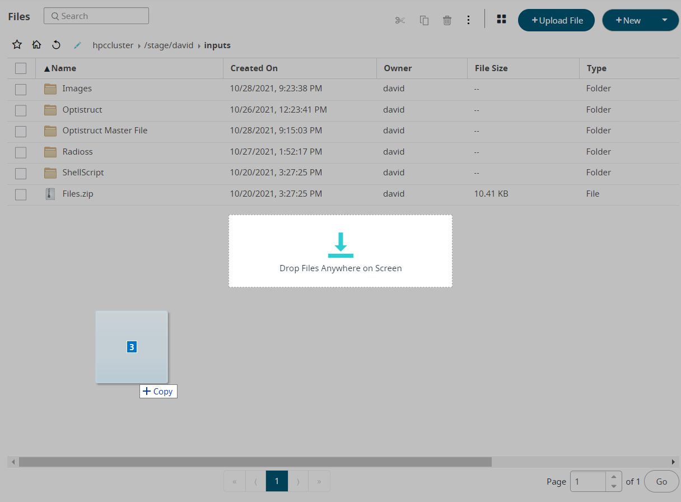Check the Images row checkbox
The height and width of the screenshot is (502, 681).
click(x=21, y=89)
